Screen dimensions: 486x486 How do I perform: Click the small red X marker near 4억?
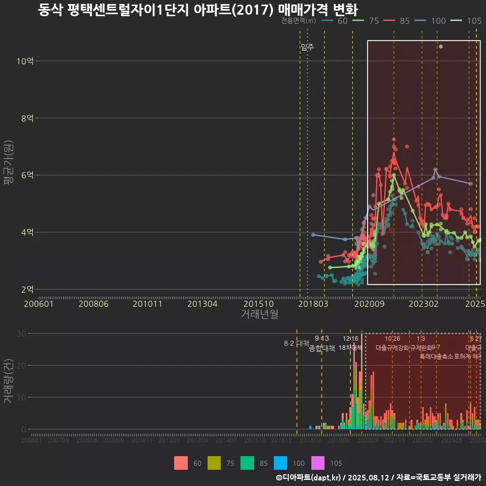390,229
